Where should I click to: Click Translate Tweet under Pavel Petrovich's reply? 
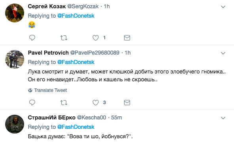tap(51, 90)
